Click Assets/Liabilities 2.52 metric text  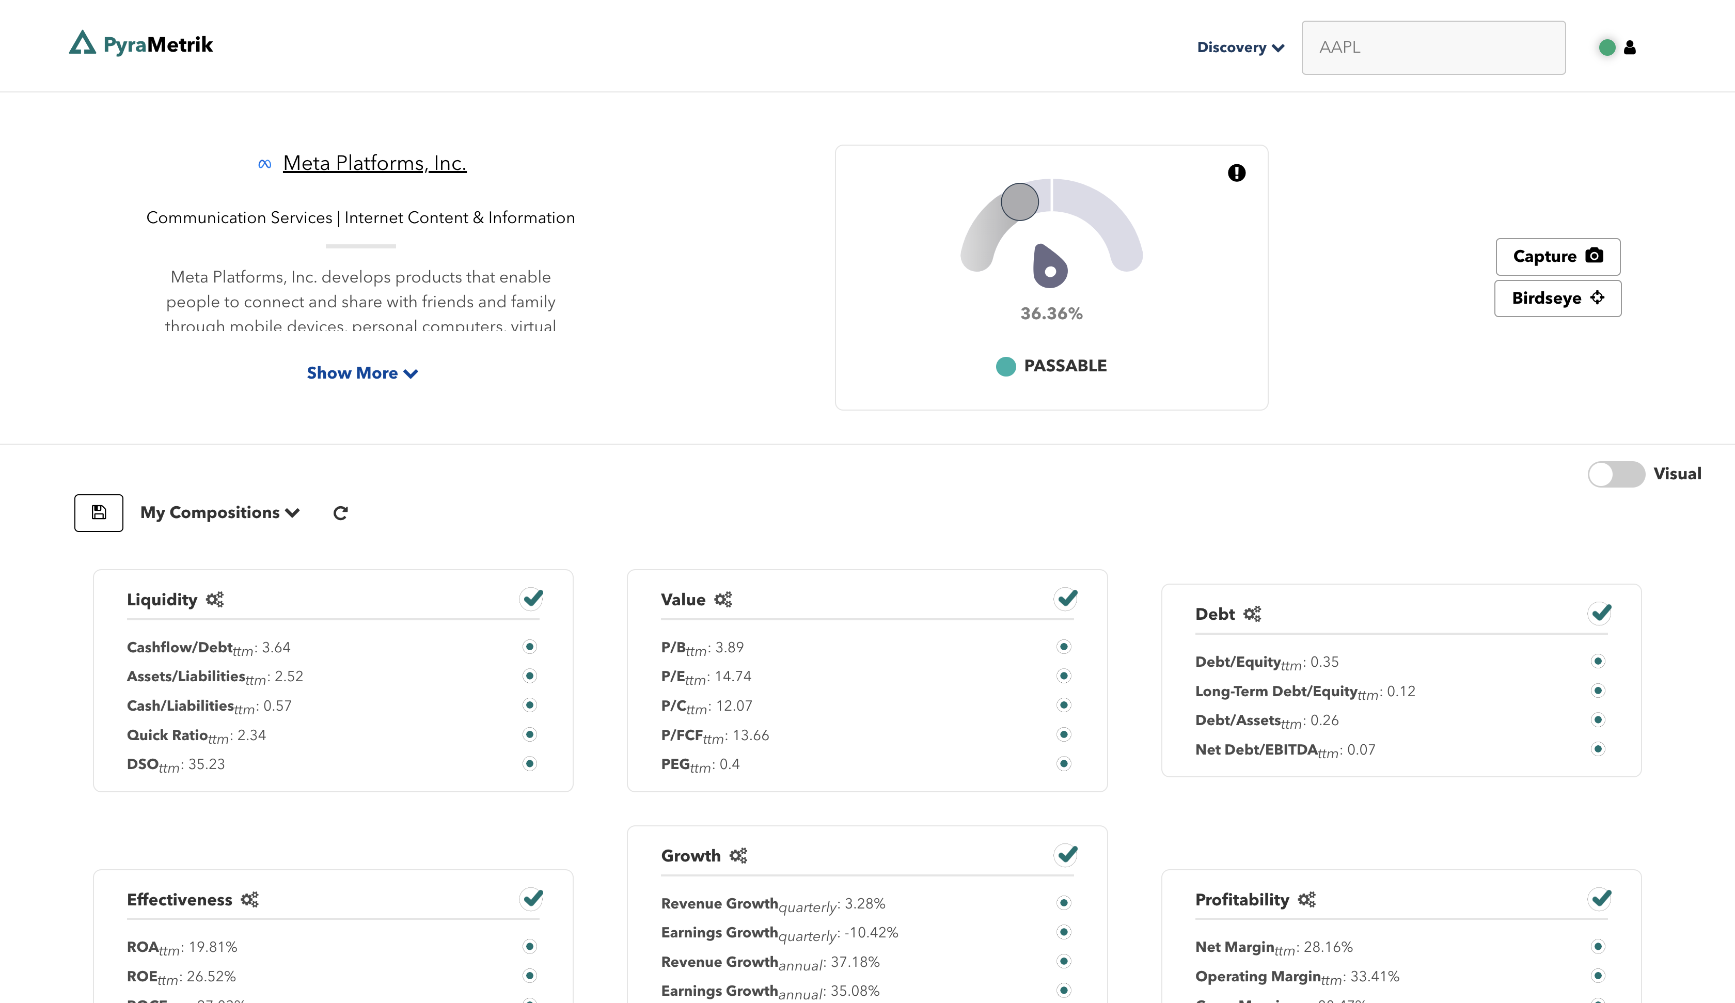point(215,677)
